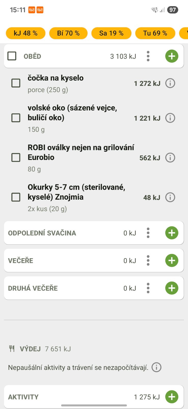Tap green plus to add lunch food

tap(172, 56)
